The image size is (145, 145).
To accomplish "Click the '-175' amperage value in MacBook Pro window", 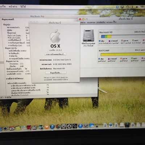I will (x=27, y=71).
